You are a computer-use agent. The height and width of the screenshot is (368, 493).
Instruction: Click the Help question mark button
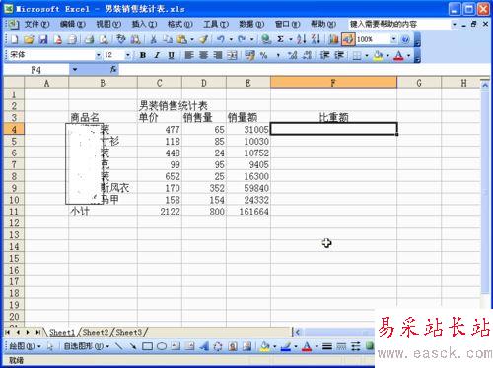[405, 39]
